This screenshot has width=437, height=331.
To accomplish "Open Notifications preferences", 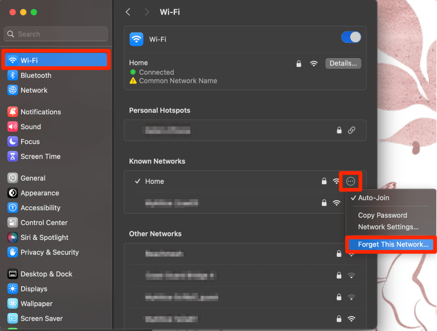I will (x=40, y=112).
